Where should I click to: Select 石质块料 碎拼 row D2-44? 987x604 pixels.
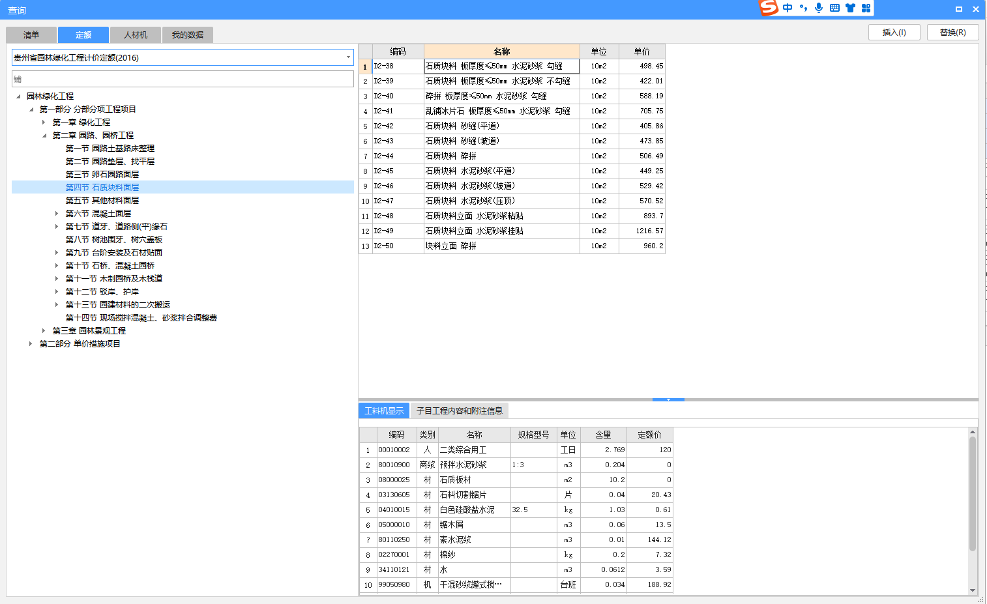coord(512,156)
